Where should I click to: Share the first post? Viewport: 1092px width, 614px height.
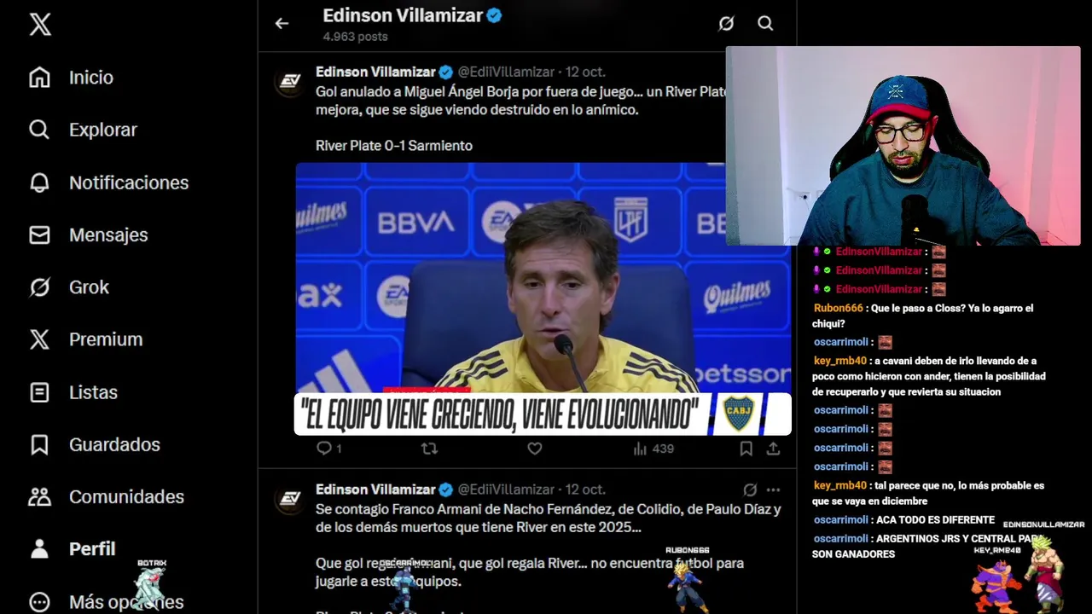(773, 449)
